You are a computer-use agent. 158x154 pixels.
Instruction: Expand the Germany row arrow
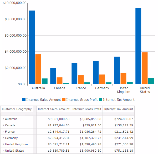3,138
